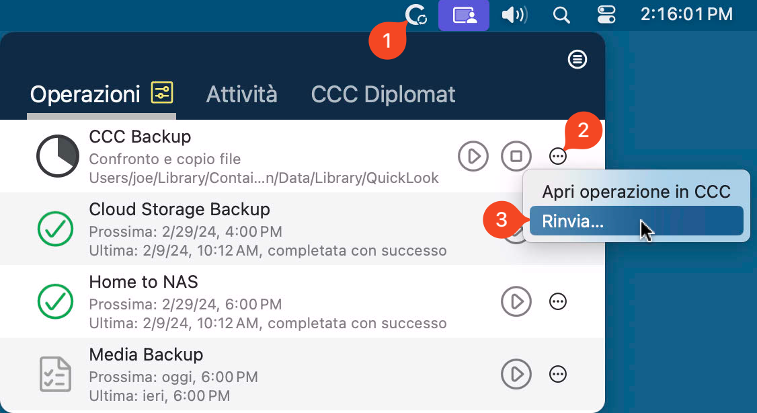
Task: Open more options for CCC Backup
Action: click(x=557, y=156)
